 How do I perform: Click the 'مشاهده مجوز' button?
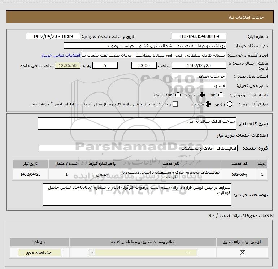39,252
